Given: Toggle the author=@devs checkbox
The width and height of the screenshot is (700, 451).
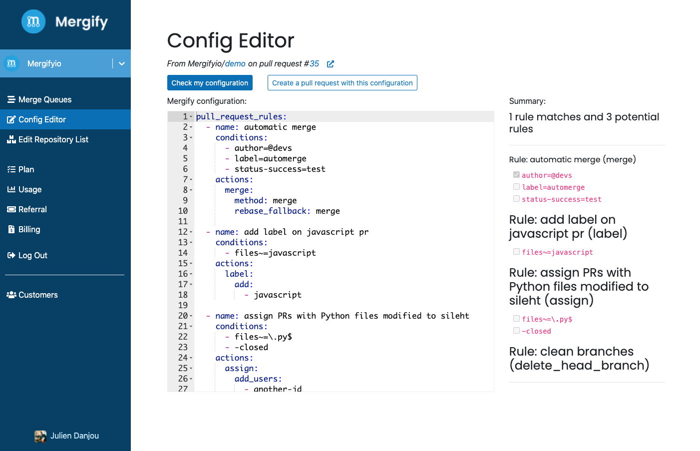Looking at the screenshot, I should (516, 175).
